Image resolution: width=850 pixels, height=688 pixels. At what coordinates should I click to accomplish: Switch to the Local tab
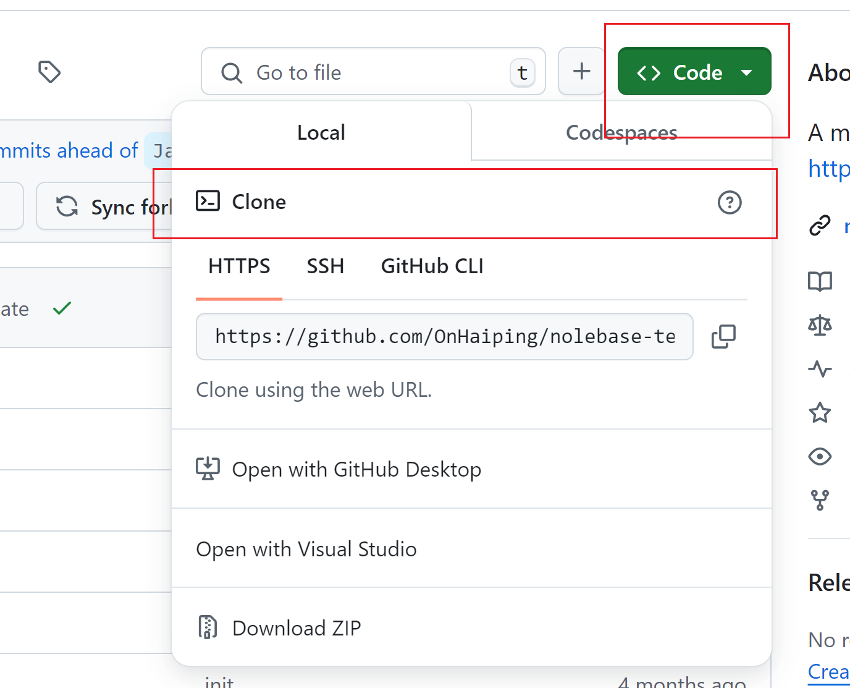pos(321,132)
